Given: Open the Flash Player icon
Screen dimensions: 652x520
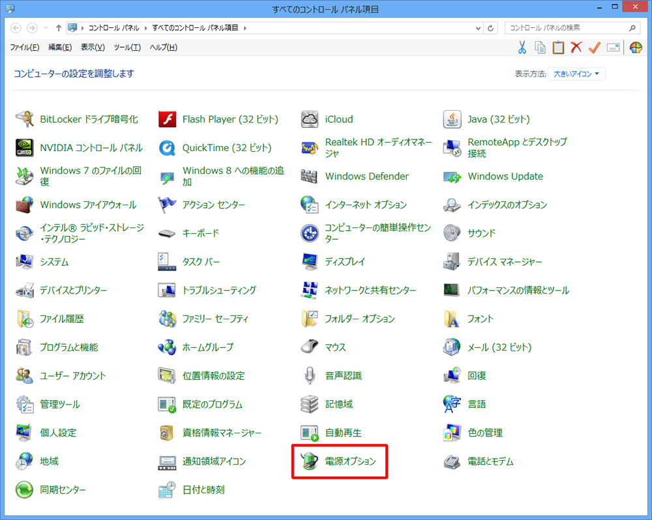Looking at the screenshot, I should 167,119.
